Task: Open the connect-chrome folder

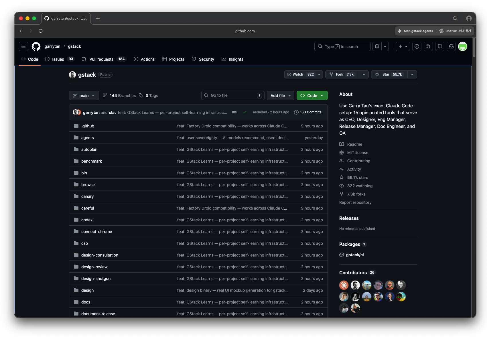Action: 97,232
